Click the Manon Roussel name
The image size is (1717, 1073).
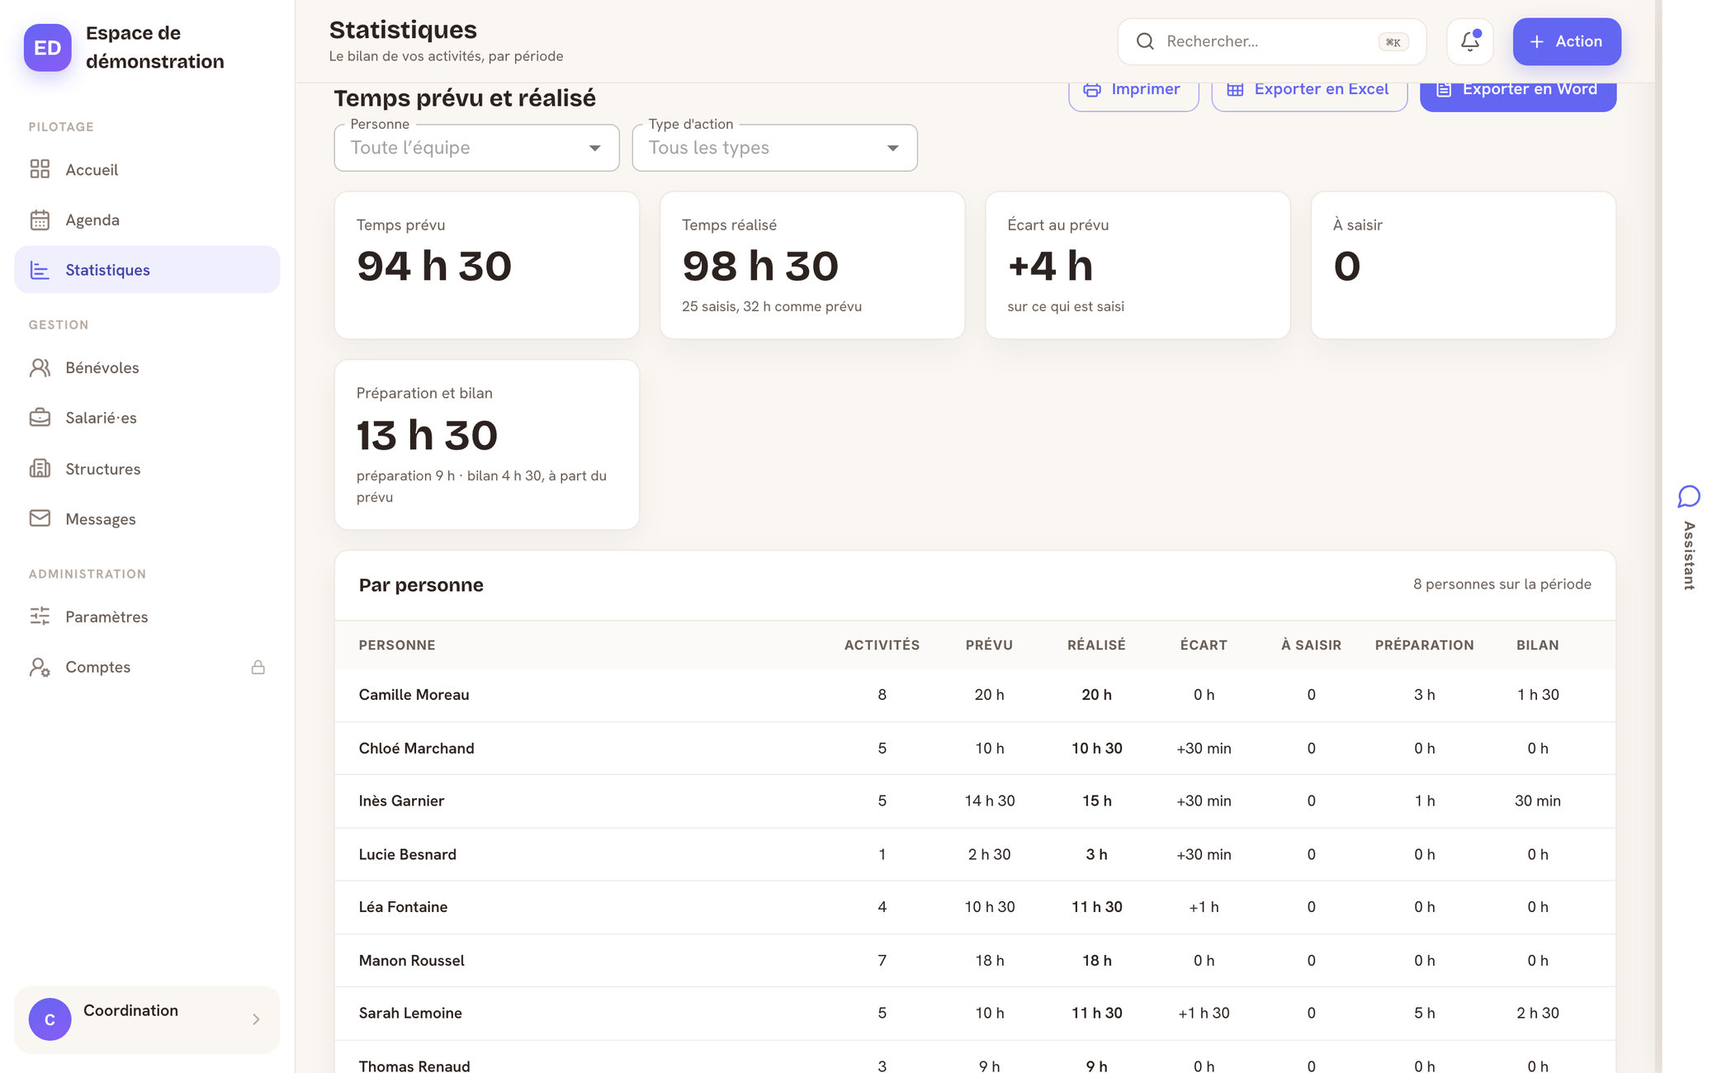[411, 961]
